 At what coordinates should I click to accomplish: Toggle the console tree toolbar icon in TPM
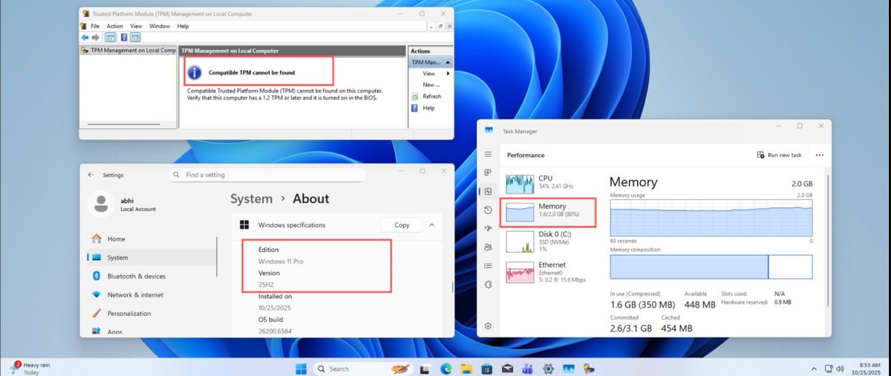110,37
